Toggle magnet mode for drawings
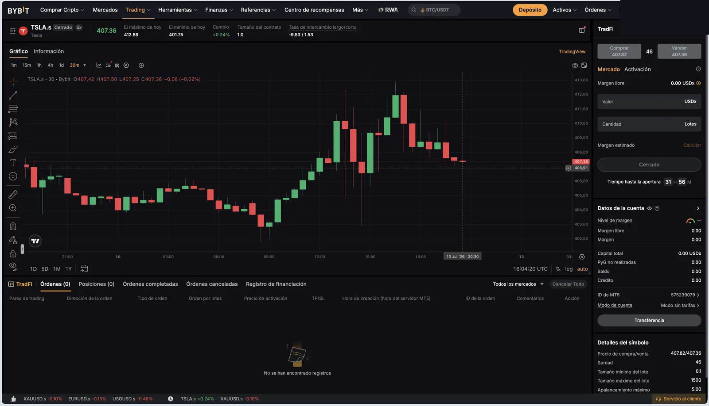Viewport: 709px width, 406px height. click(x=13, y=226)
